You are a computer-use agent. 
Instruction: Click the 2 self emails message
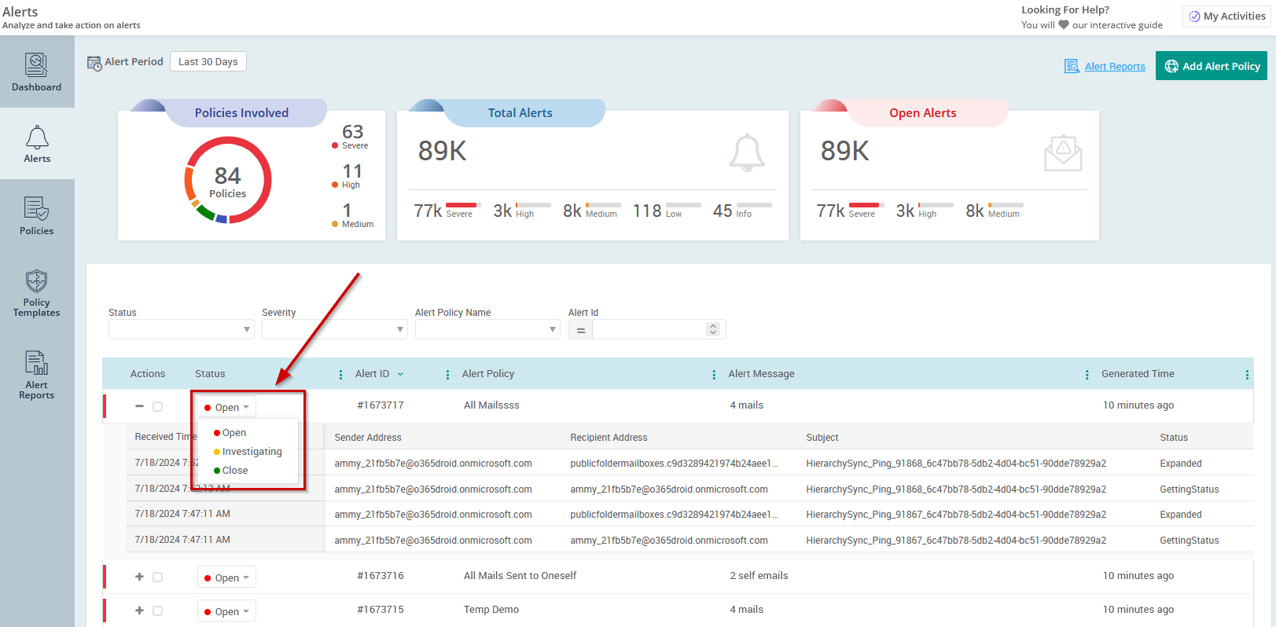759,576
